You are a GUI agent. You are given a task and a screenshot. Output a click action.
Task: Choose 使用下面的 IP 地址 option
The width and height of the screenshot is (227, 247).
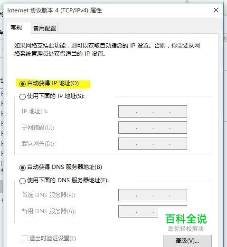point(22,97)
